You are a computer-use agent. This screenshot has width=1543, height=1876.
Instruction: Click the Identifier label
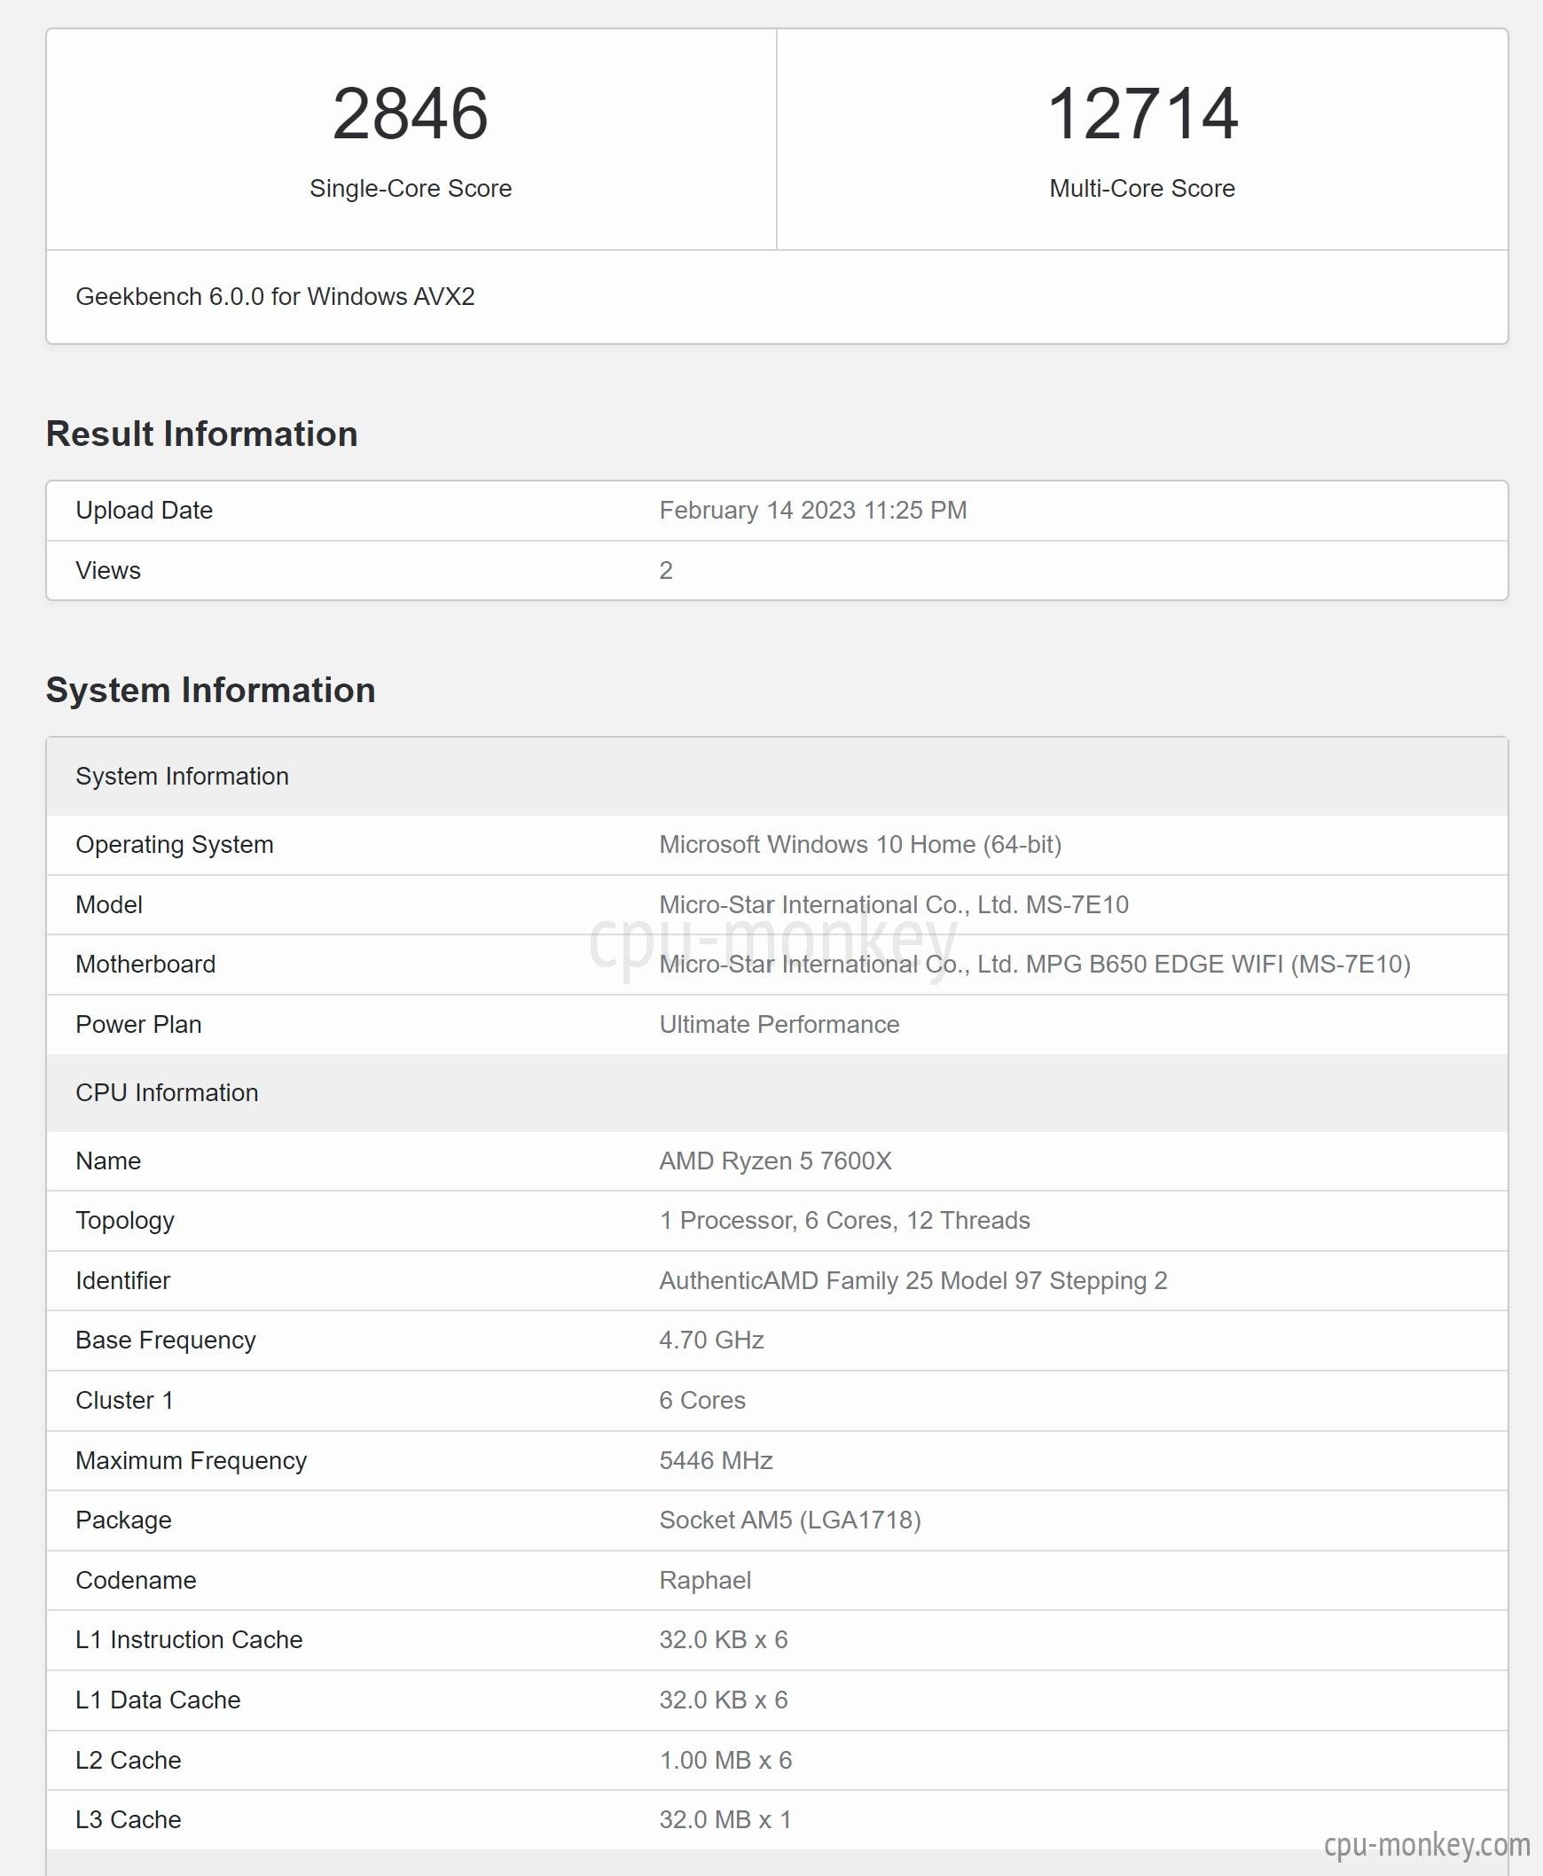point(122,1280)
